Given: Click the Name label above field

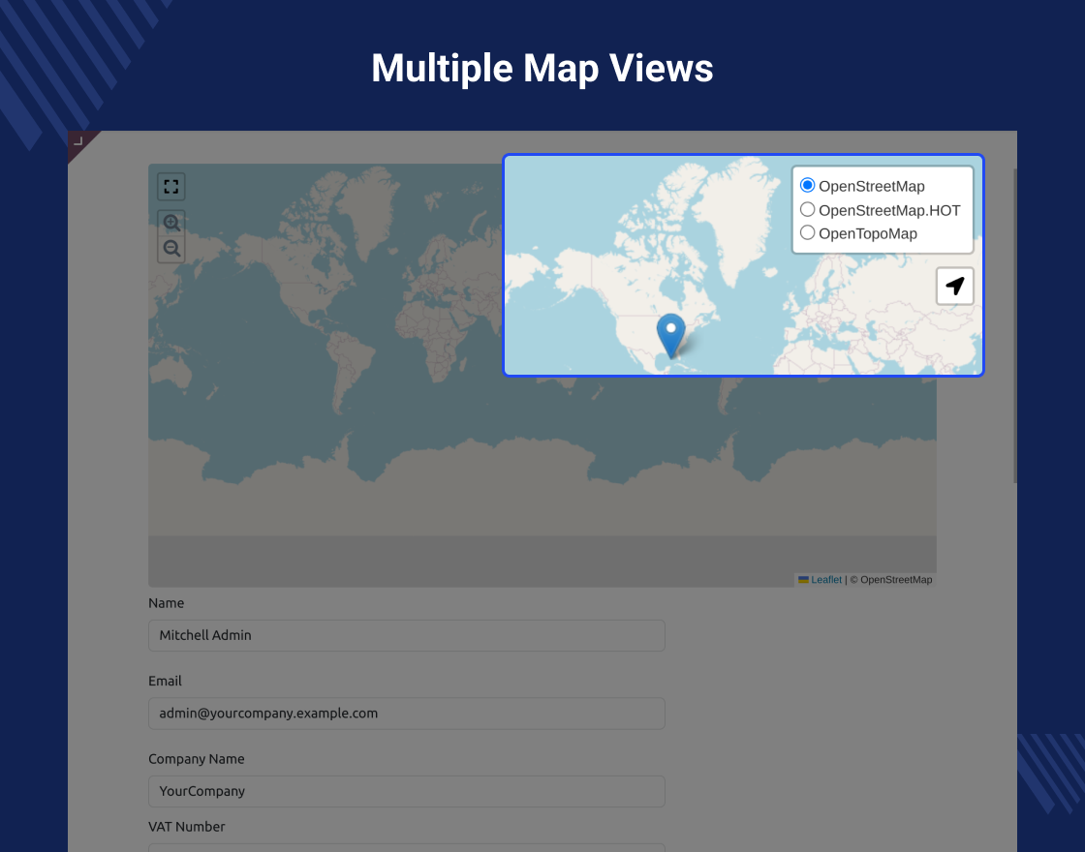Looking at the screenshot, I should tap(166, 603).
